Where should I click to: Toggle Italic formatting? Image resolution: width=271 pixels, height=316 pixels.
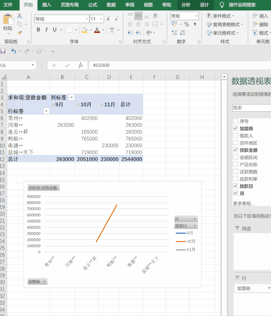(x=47, y=30)
